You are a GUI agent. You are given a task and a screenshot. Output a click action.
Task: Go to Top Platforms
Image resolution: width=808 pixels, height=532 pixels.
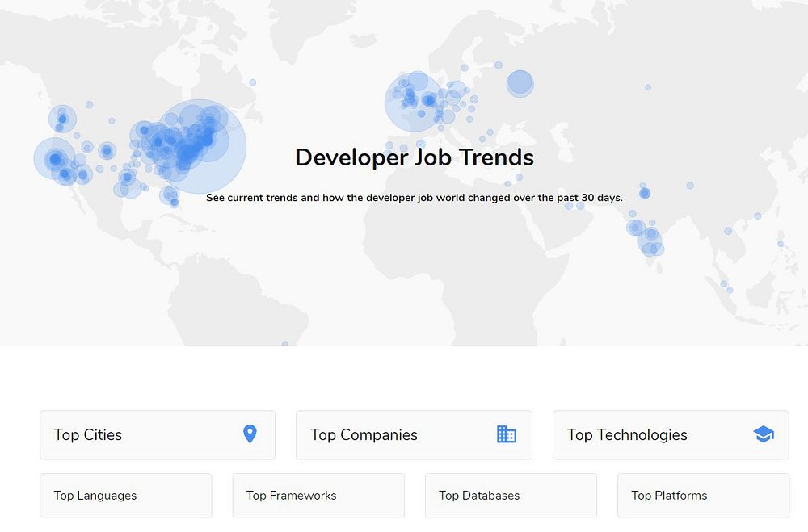(x=704, y=495)
